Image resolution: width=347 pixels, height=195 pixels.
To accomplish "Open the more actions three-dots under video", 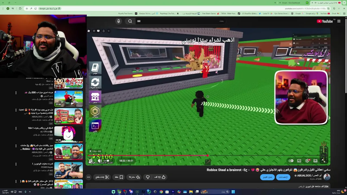I will click(x=88, y=177).
